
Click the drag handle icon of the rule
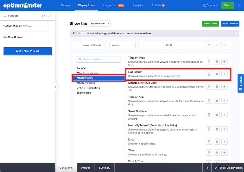[x=77, y=45]
